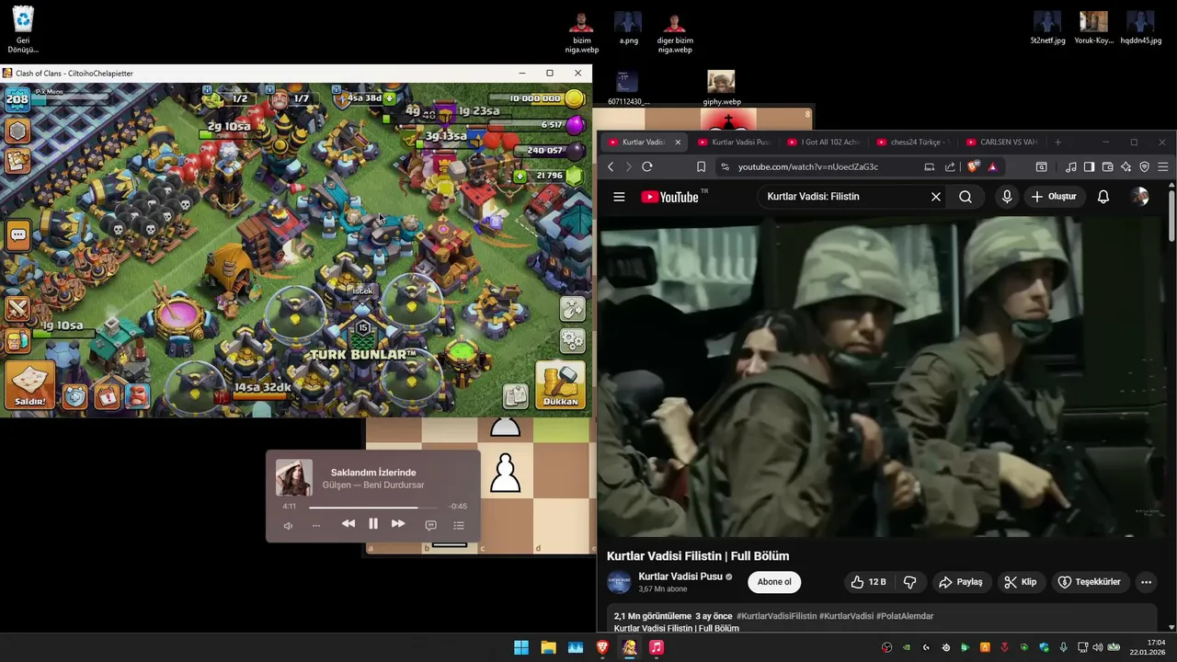Viewport: 1177px width, 662px height.
Task: Open the browser hamburger menu
Action: 1163,167
